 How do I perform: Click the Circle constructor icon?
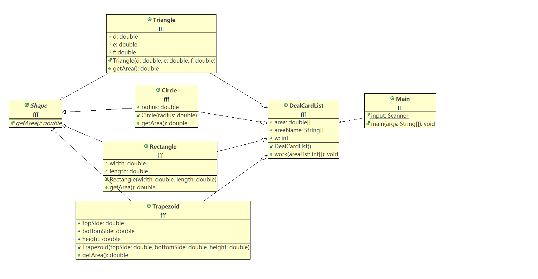[x=138, y=115]
